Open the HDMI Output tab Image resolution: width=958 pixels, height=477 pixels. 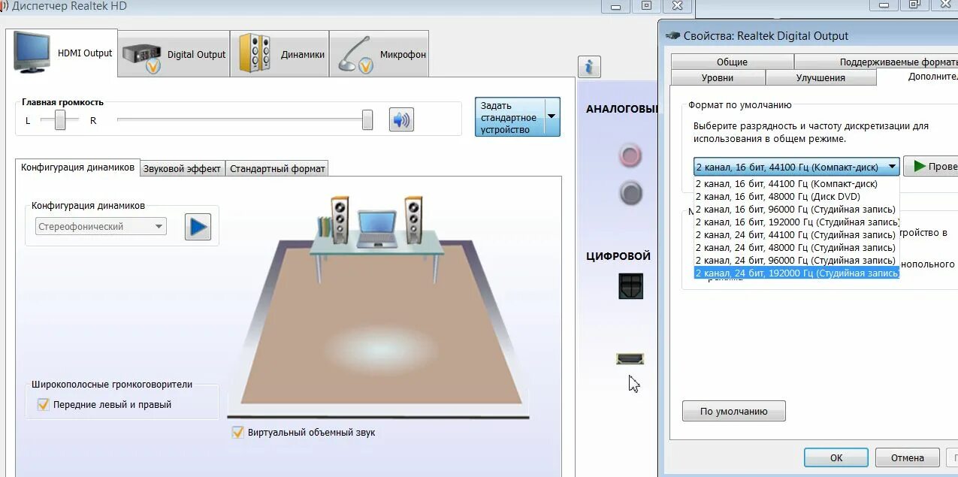pyautogui.click(x=62, y=53)
